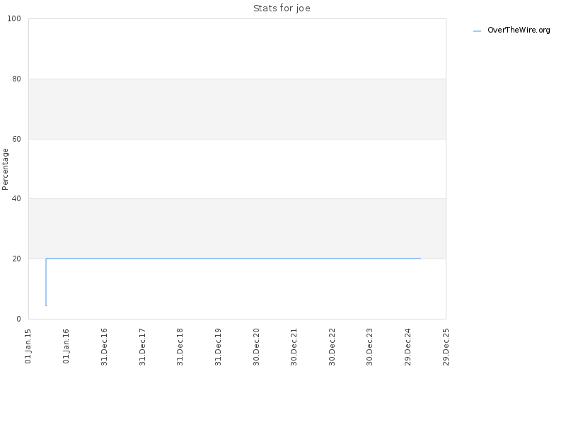
Task: Click the chart title Stats for joe
Action: [x=282, y=8]
